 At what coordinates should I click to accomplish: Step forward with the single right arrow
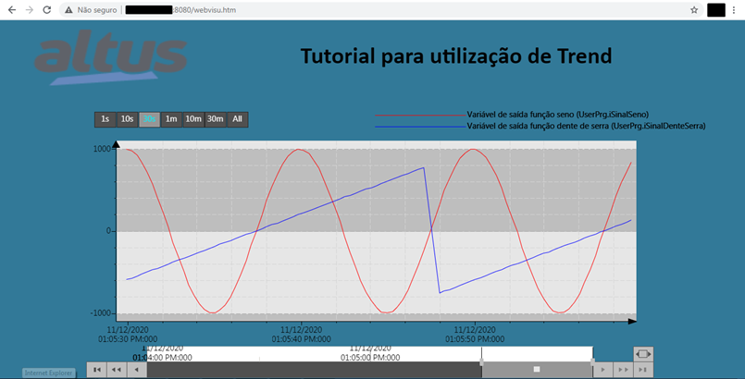point(602,369)
